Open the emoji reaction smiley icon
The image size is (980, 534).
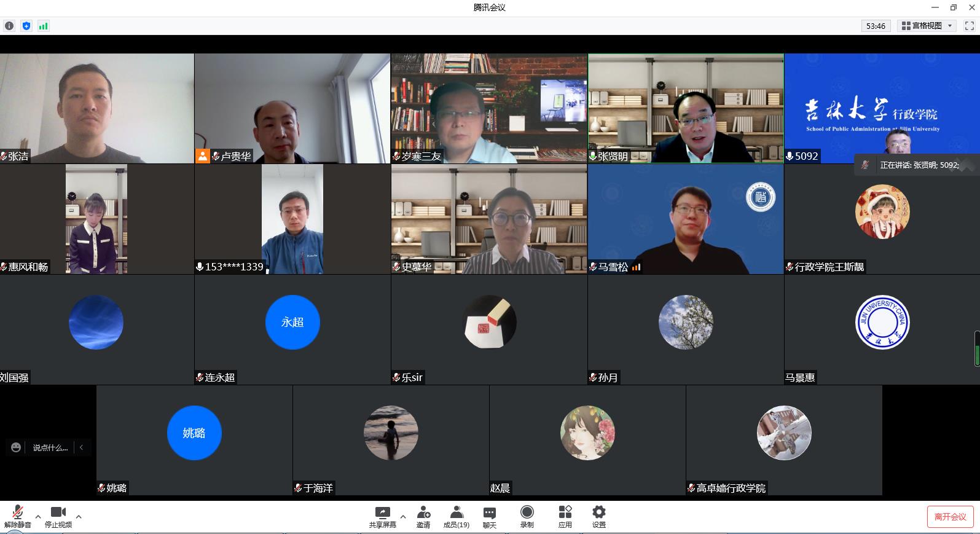pyautogui.click(x=16, y=447)
